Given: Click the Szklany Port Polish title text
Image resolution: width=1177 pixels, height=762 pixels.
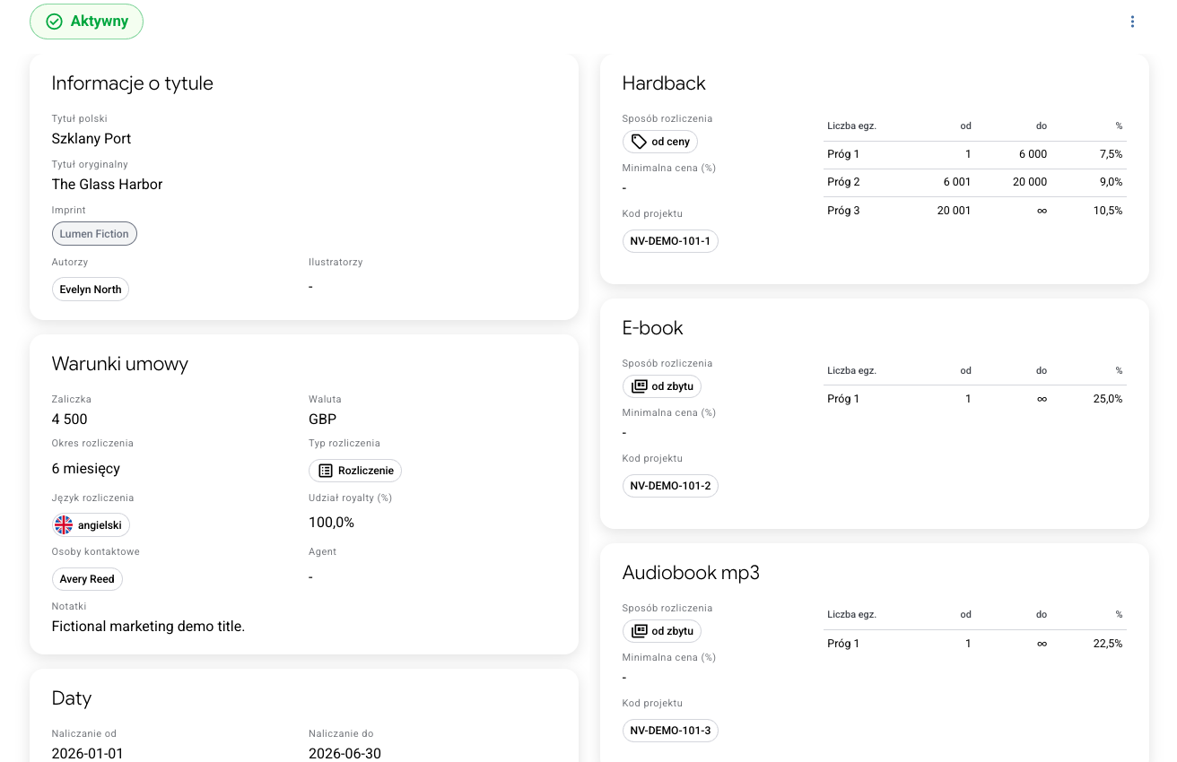Looking at the screenshot, I should coord(92,139).
